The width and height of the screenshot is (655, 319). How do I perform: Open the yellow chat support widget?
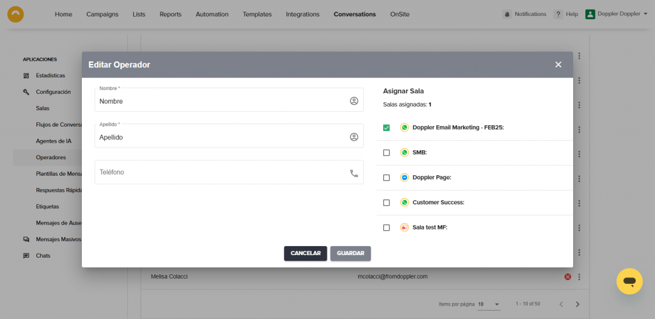click(x=629, y=281)
